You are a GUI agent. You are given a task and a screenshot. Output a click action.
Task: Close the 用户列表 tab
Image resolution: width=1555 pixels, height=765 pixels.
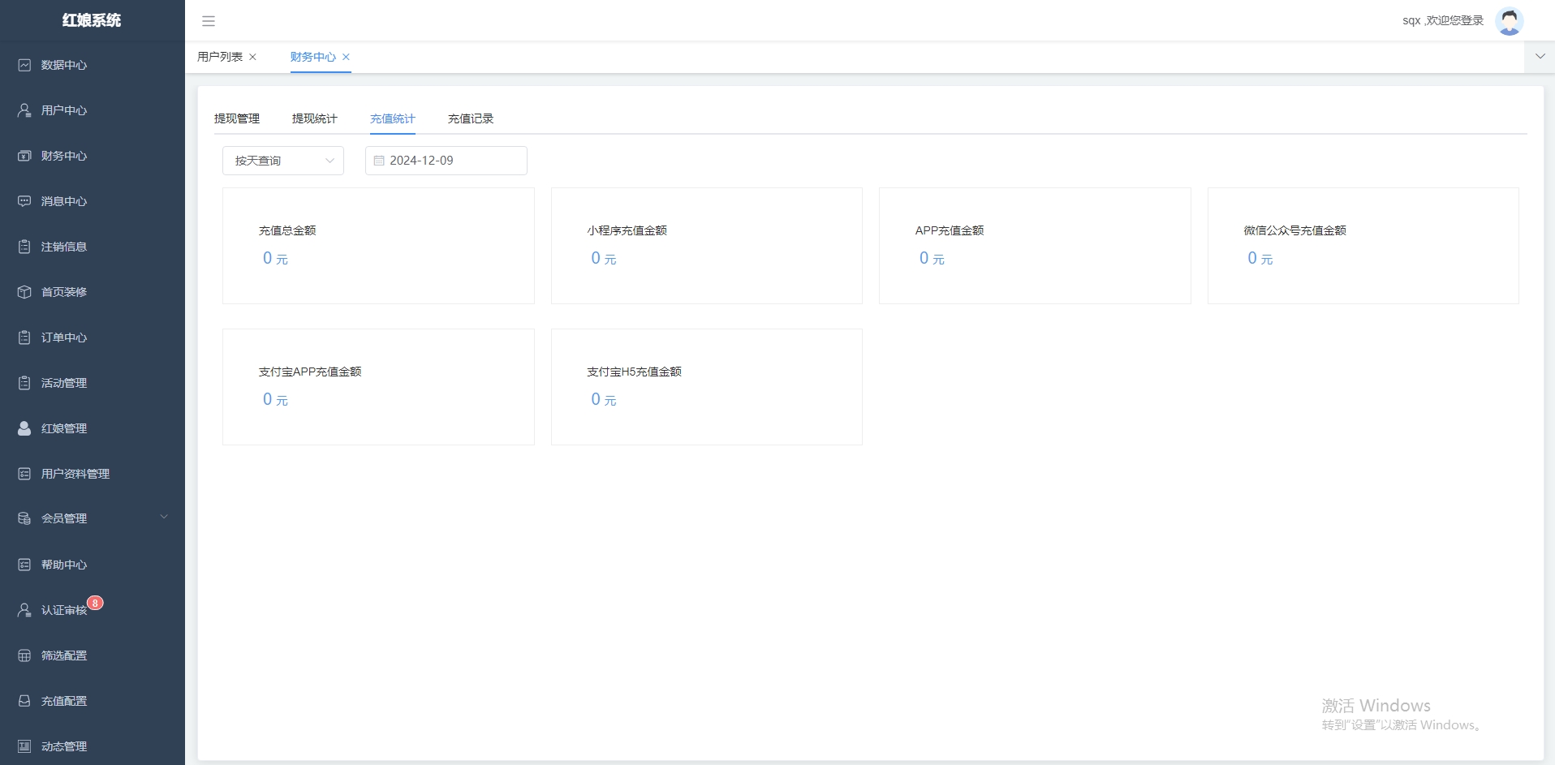pos(253,57)
